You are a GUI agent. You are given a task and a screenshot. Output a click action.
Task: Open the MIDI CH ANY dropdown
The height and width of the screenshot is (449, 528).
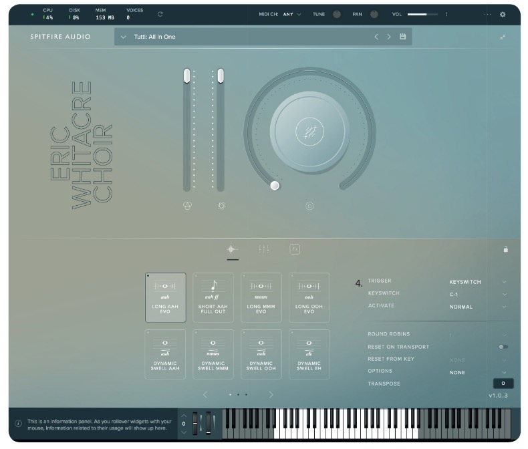(x=292, y=15)
